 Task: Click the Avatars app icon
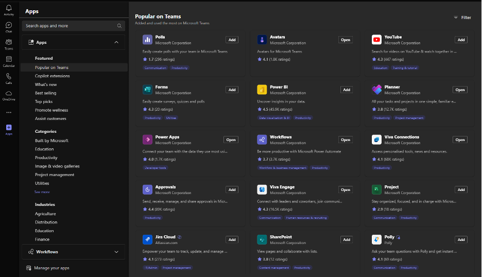tap(262, 40)
